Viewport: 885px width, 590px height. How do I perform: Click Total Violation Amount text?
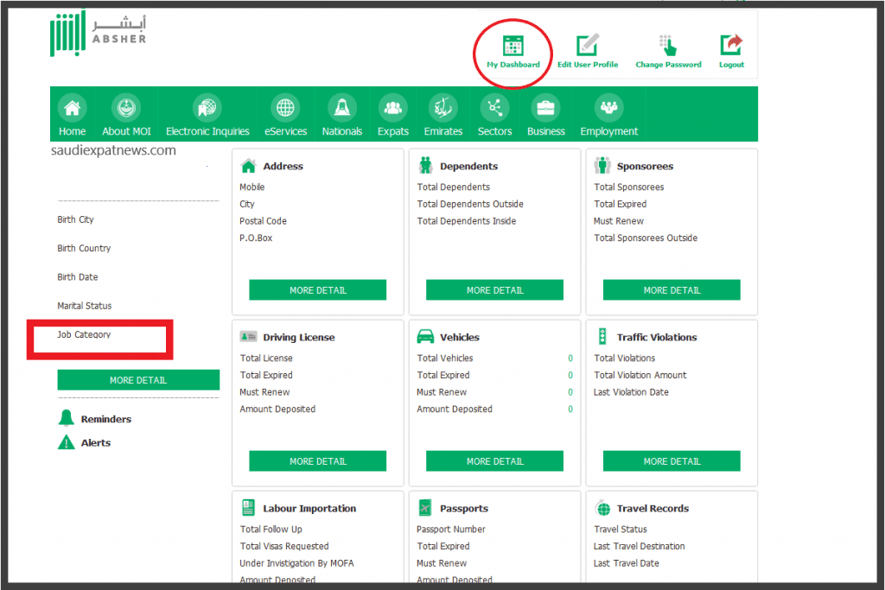[640, 375]
